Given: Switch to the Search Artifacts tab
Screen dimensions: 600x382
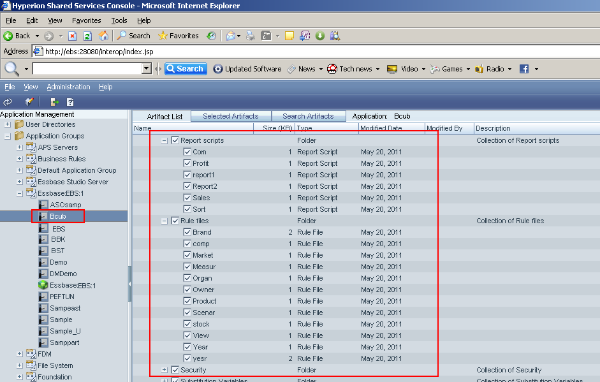Looking at the screenshot, I should (x=309, y=116).
